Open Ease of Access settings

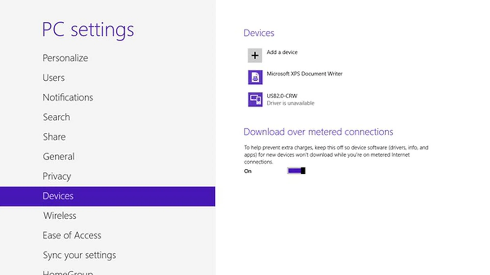[x=72, y=235]
